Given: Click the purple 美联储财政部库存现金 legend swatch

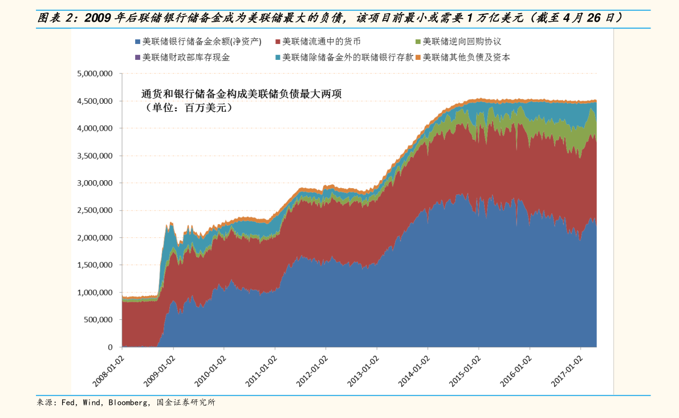Looking at the screenshot, I should pyautogui.click(x=138, y=58).
